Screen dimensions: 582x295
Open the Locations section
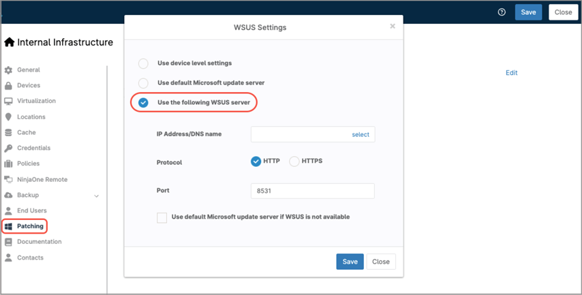(31, 117)
